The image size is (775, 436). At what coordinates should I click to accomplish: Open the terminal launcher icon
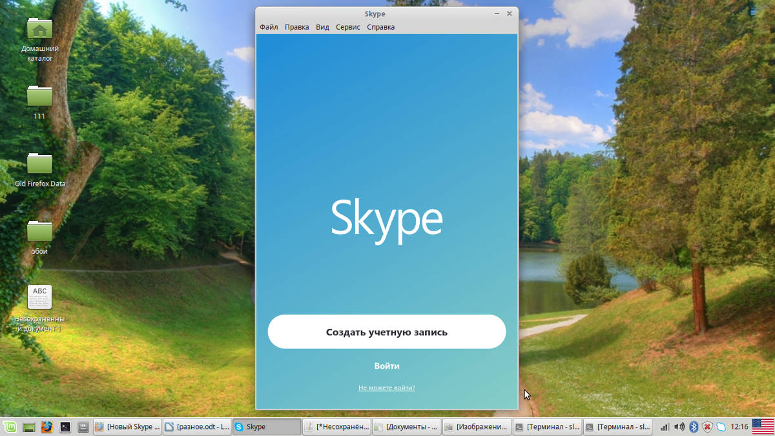pyautogui.click(x=65, y=427)
